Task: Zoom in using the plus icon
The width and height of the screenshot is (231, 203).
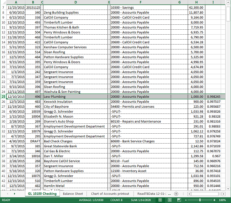Action: point(214,200)
